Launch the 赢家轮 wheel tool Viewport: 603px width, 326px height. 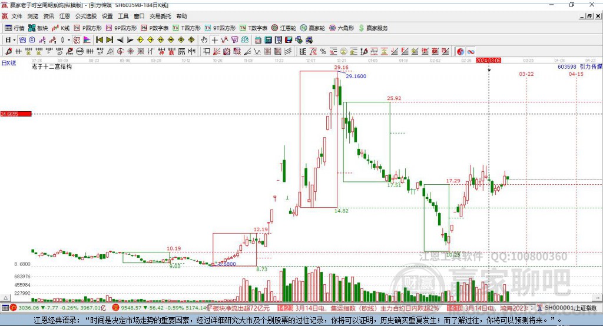[313, 28]
